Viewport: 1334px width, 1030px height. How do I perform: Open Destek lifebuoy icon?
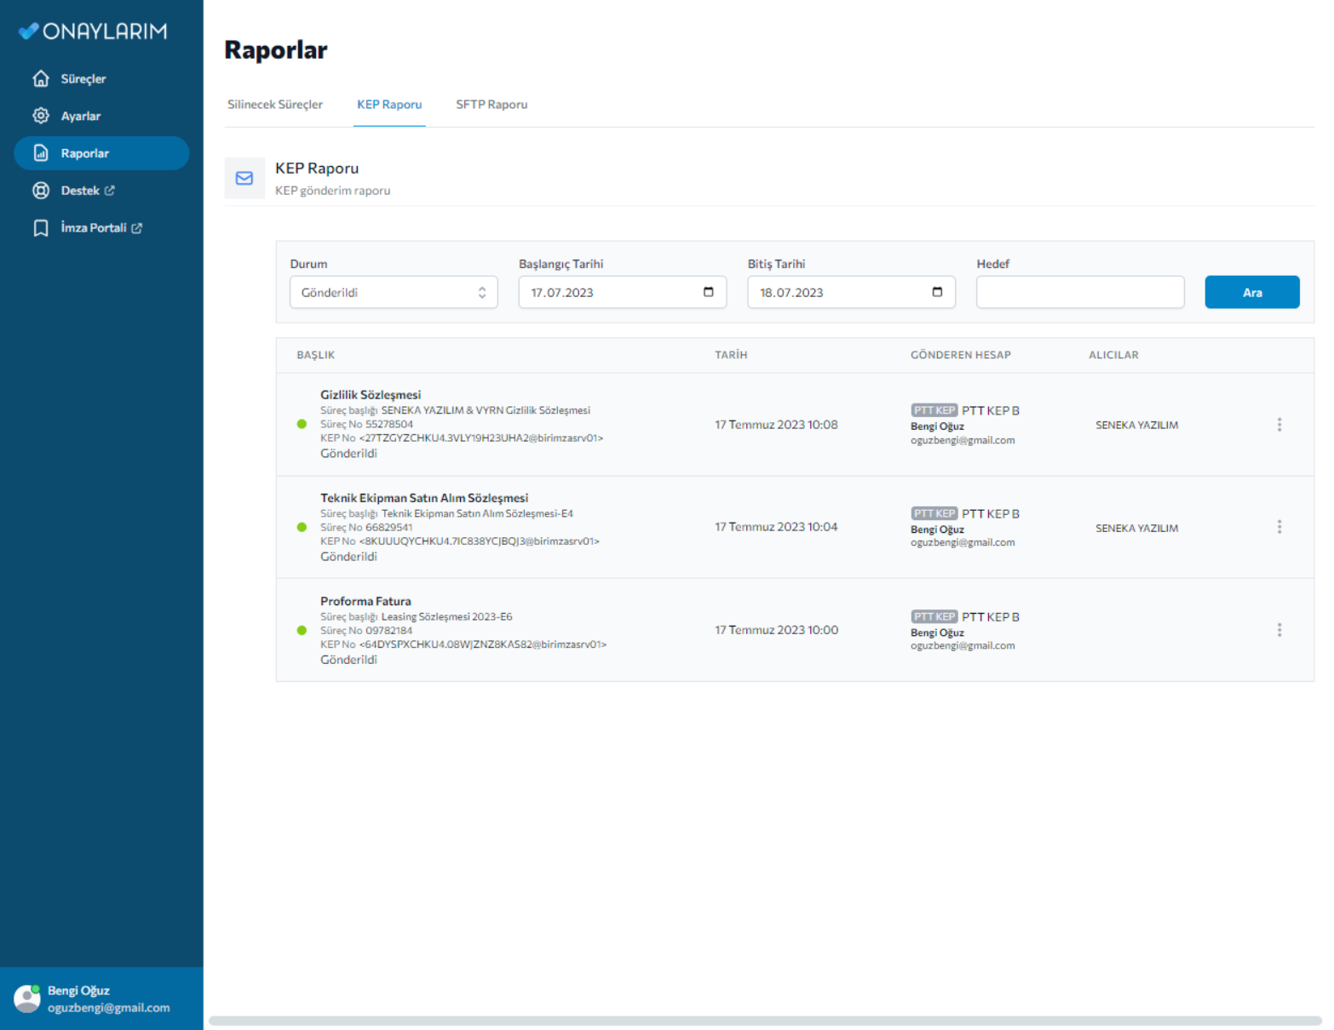41,191
